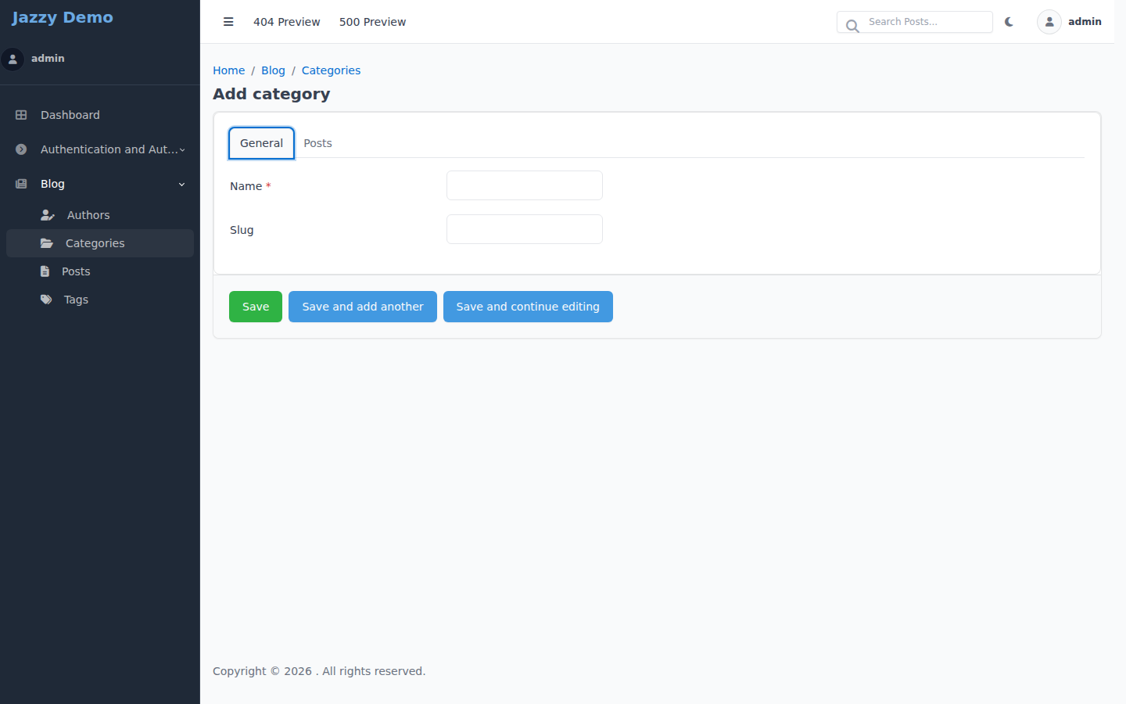Open Dashboard in the sidebar
The width and height of the screenshot is (1126, 704).
100,115
